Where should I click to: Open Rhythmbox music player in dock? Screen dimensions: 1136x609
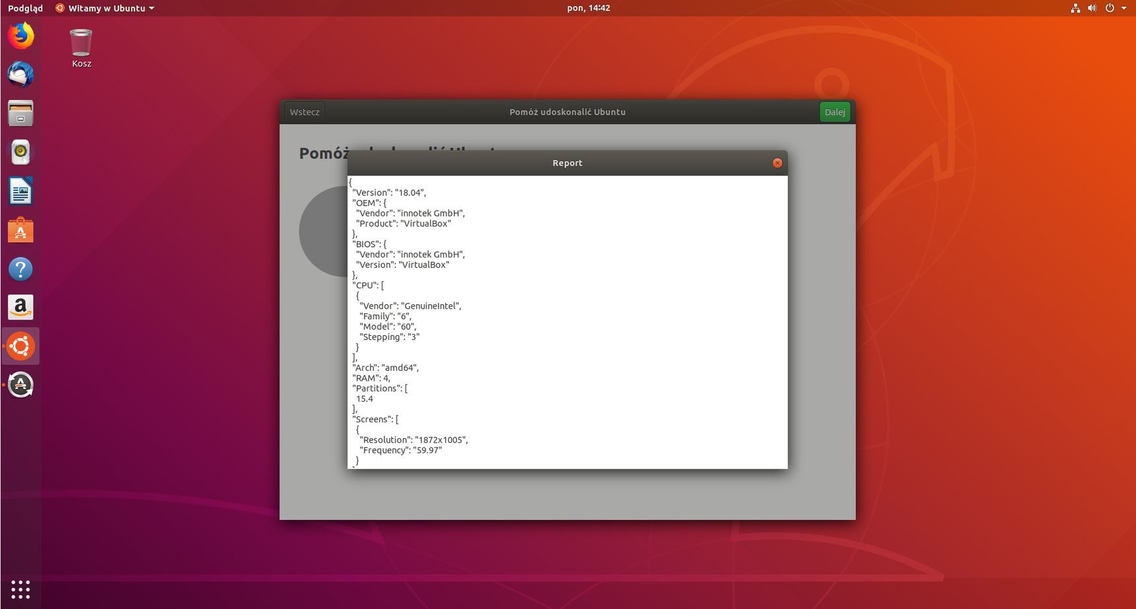[x=20, y=152]
